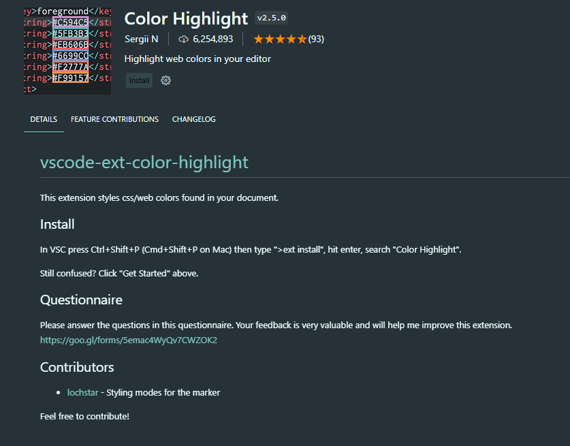The height and width of the screenshot is (446, 570).
Task: Click 'Highlight web colors in your editor' description
Action: (197, 59)
